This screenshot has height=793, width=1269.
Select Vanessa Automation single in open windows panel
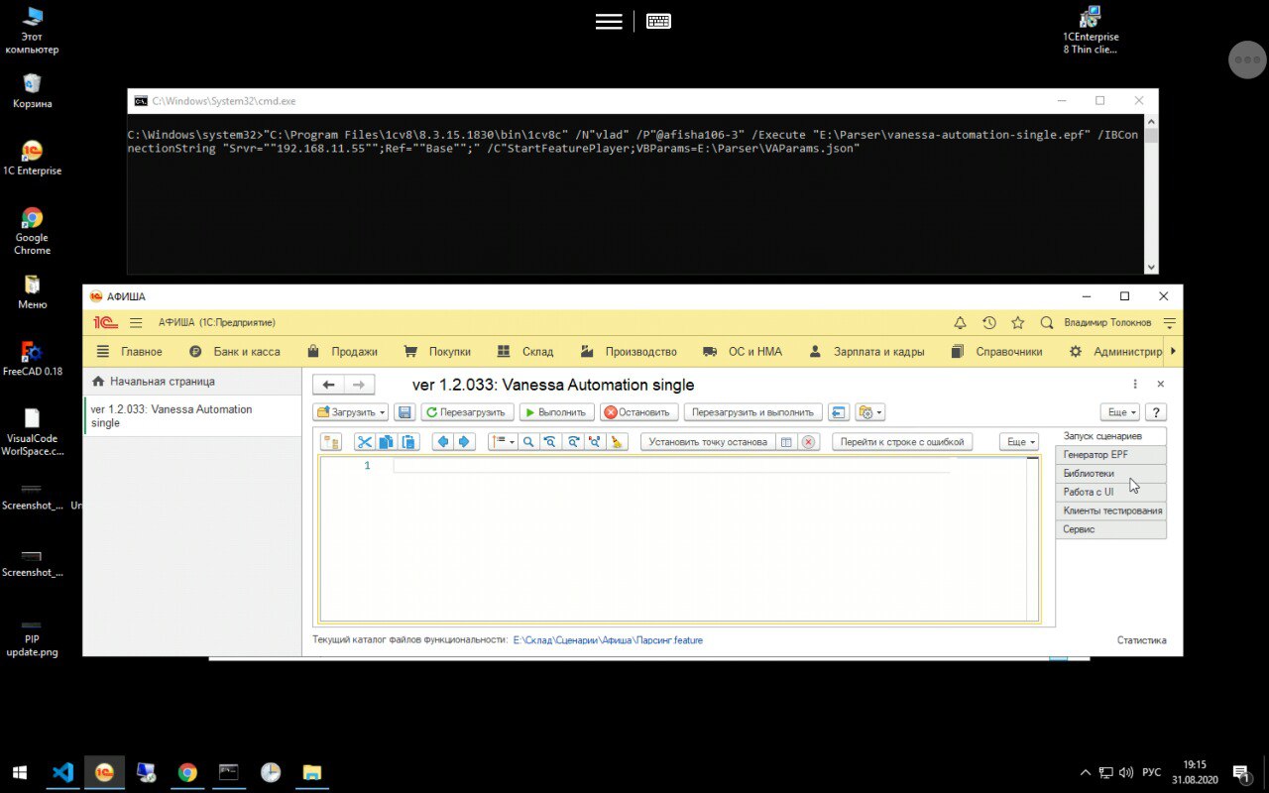(192, 416)
